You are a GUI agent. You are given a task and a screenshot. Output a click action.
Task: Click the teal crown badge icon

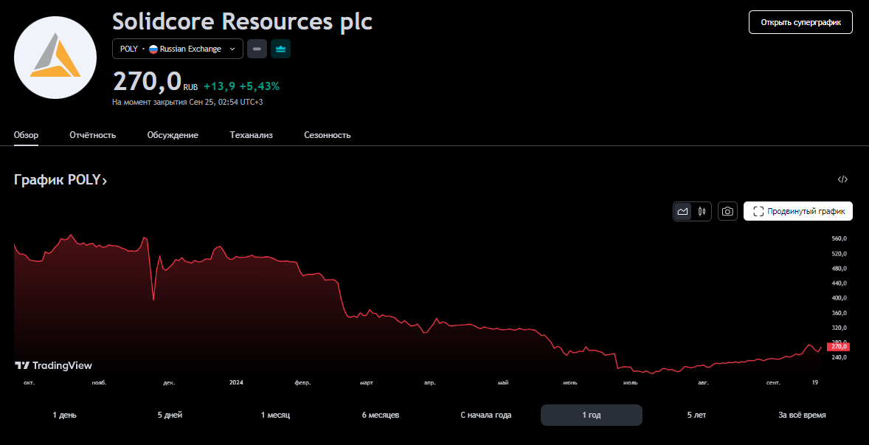coord(280,49)
